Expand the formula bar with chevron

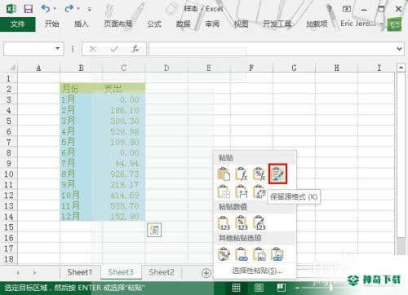(x=399, y=49)
